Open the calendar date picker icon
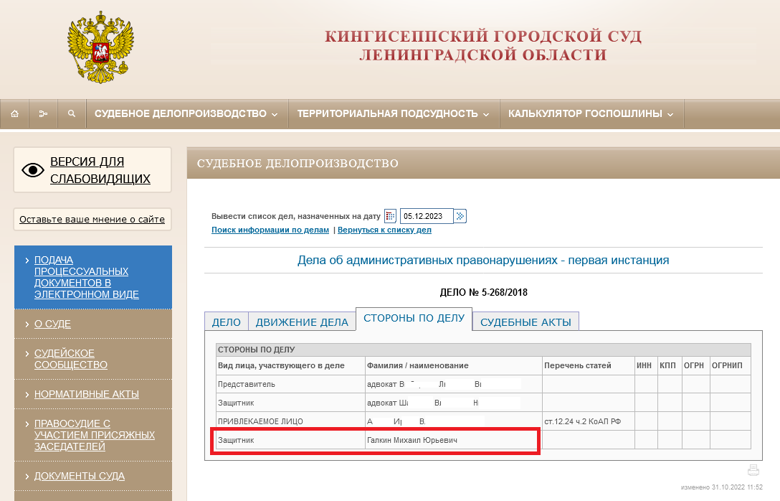Screen dimensions: 780x501 click(x=391, y=216)
